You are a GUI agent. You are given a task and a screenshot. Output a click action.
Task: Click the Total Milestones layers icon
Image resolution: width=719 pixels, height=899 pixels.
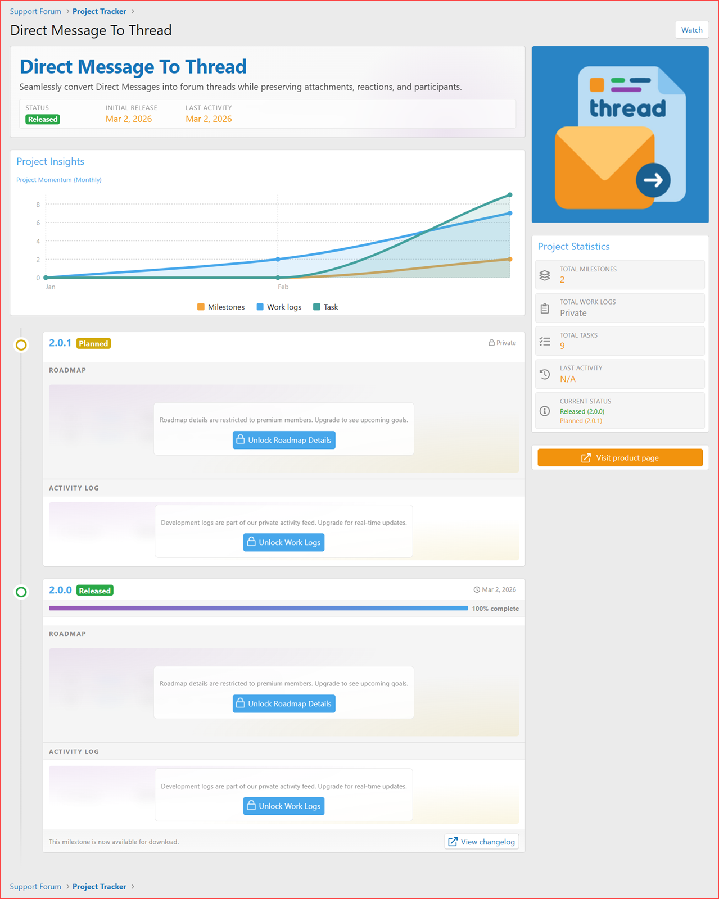(x=544, y=275)
